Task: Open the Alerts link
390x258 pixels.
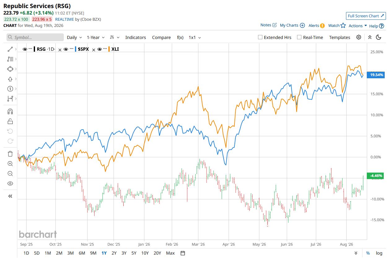Action: click(x=317, y=26)
